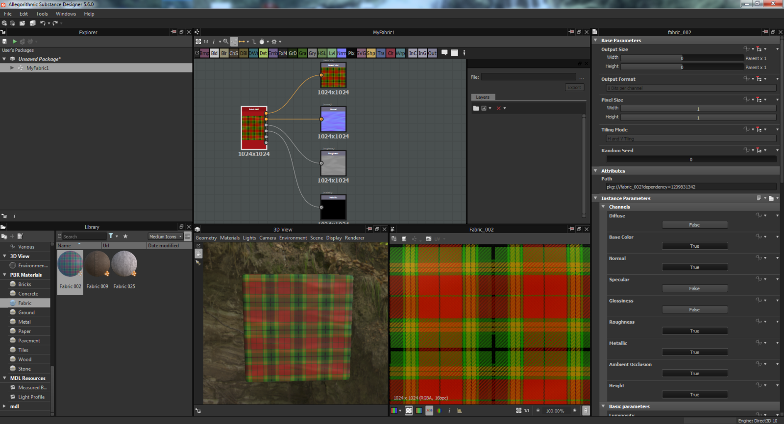
Task: Click the open package icon in the main toolbar
Action: click(22, 23)
